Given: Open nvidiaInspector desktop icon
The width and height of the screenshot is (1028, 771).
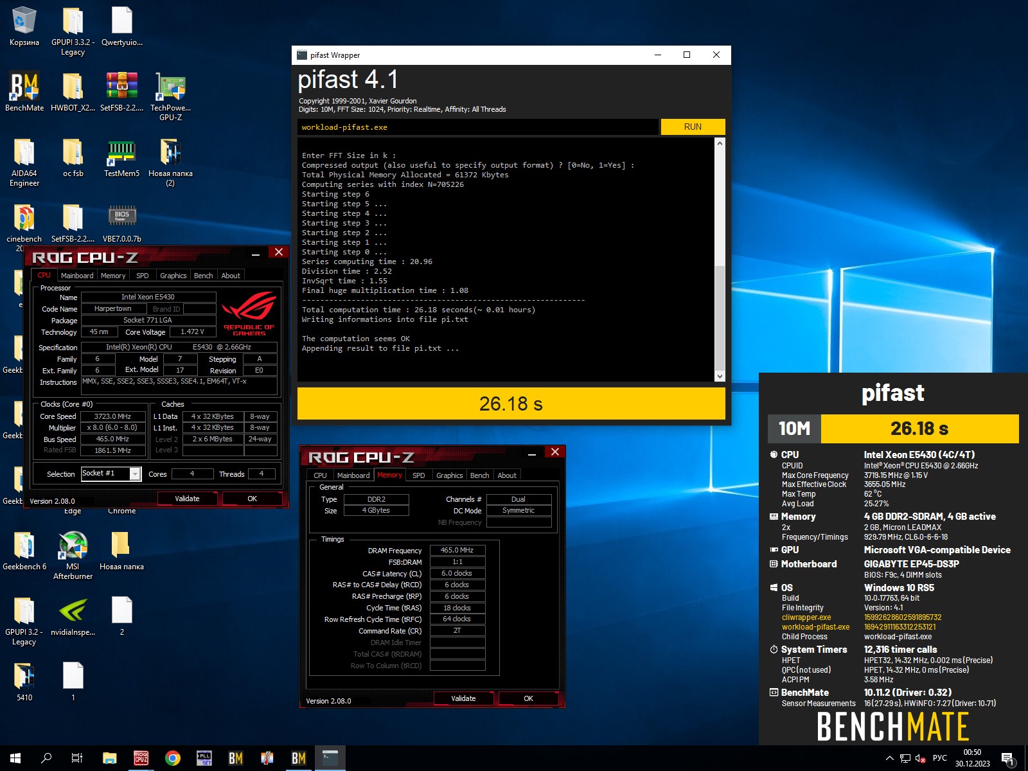Looking at the screenshot, I should (73, 617).
